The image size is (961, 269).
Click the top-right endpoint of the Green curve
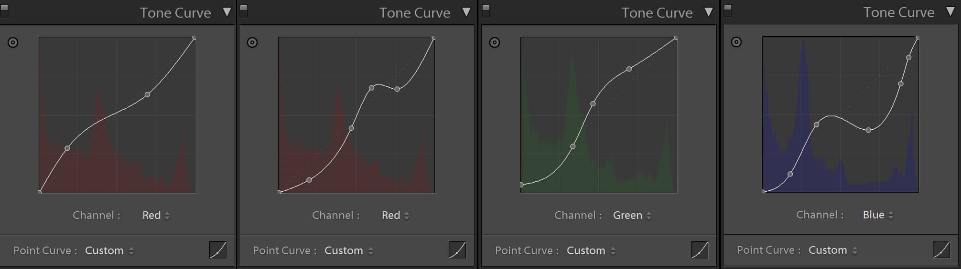[675, 38]
